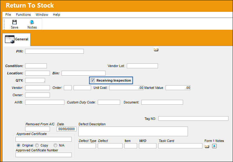The height and width of the screenshot is (162, 233).
Task: Click the Defect Description text area
Action: tap(133, 131)
